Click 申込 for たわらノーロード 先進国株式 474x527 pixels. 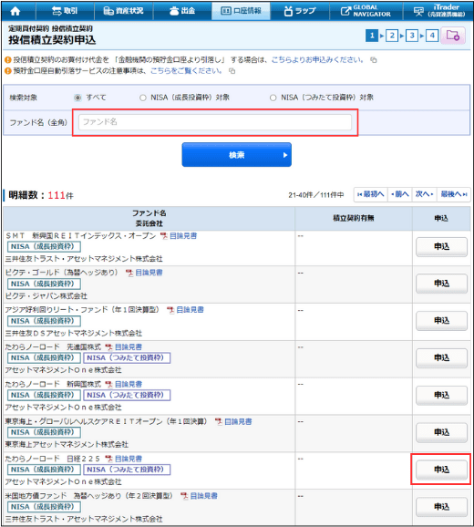click(441, 358)
